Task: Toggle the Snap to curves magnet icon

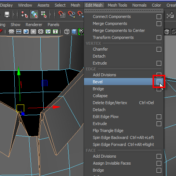Action: [71, 14]
